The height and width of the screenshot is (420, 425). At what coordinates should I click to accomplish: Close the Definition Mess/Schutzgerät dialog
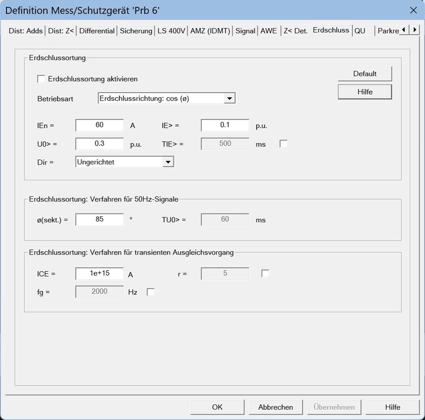413,10
